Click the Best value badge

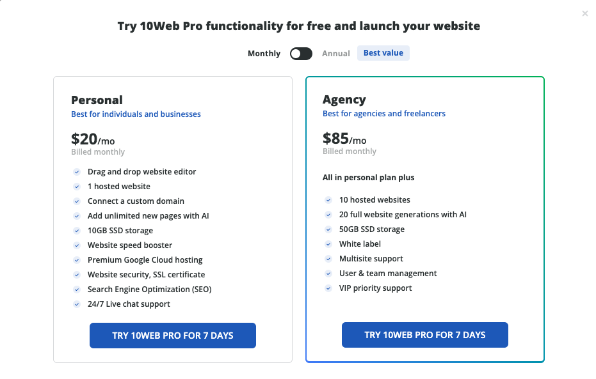click(x=383, y=53)
